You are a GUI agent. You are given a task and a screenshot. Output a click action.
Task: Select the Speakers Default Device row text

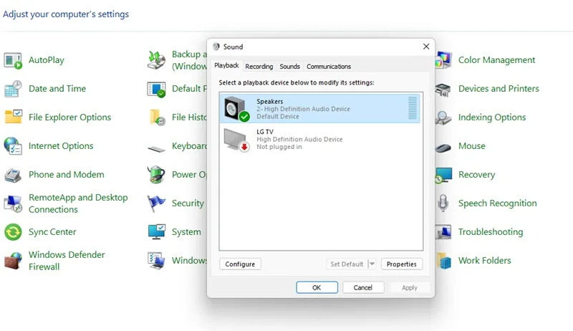click(x=278, y=117)
